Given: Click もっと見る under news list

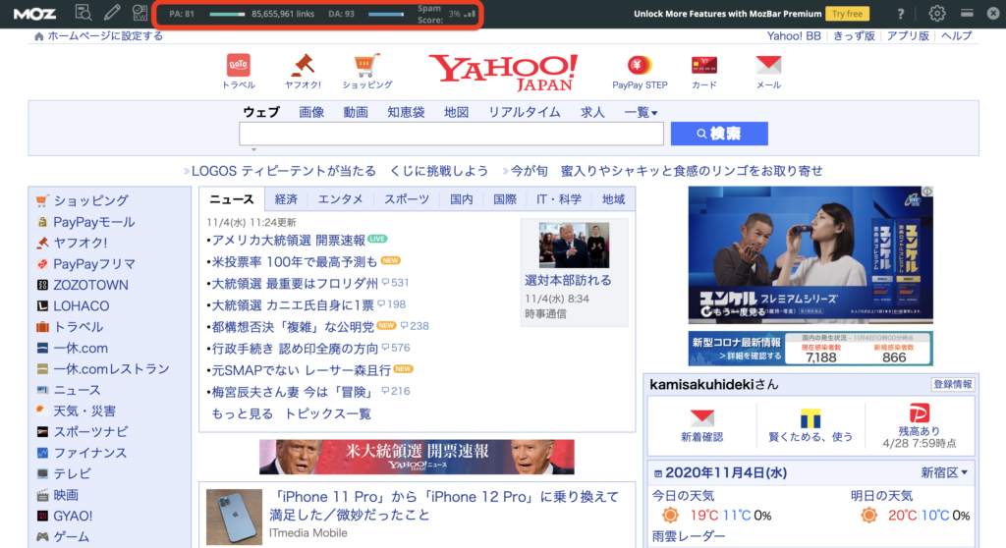Looking at the screenshot, I should point(242,413).
